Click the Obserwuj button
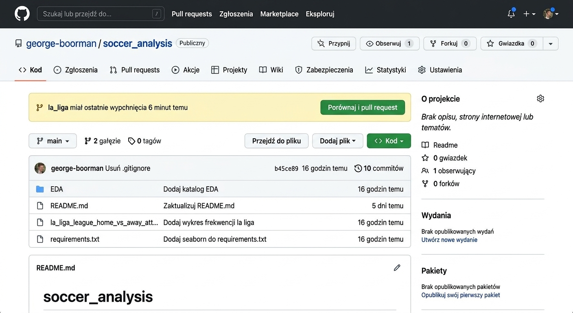This screenshot has height=313, width=573. (389, 44)
